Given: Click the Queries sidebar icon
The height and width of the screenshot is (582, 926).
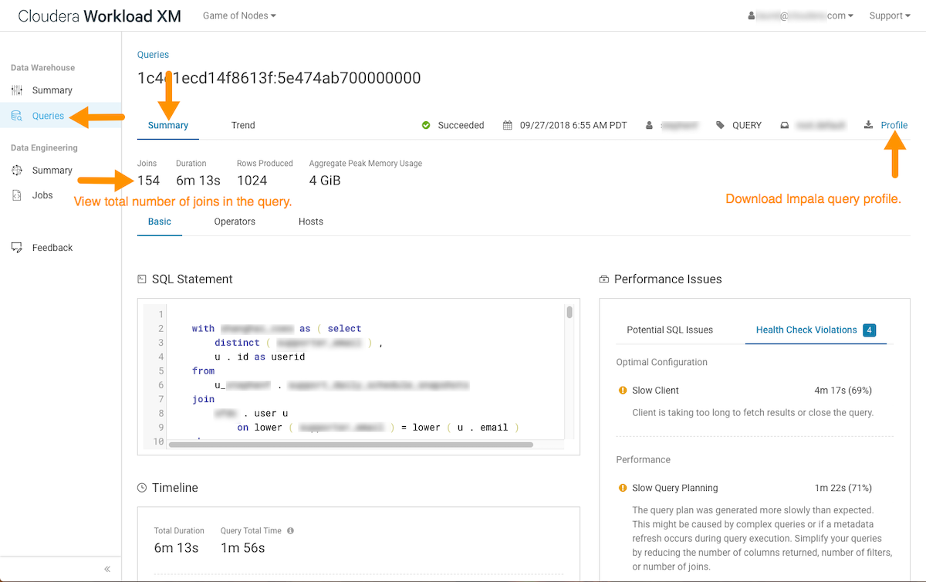Looking at the screenshot, I should [17, 116].
